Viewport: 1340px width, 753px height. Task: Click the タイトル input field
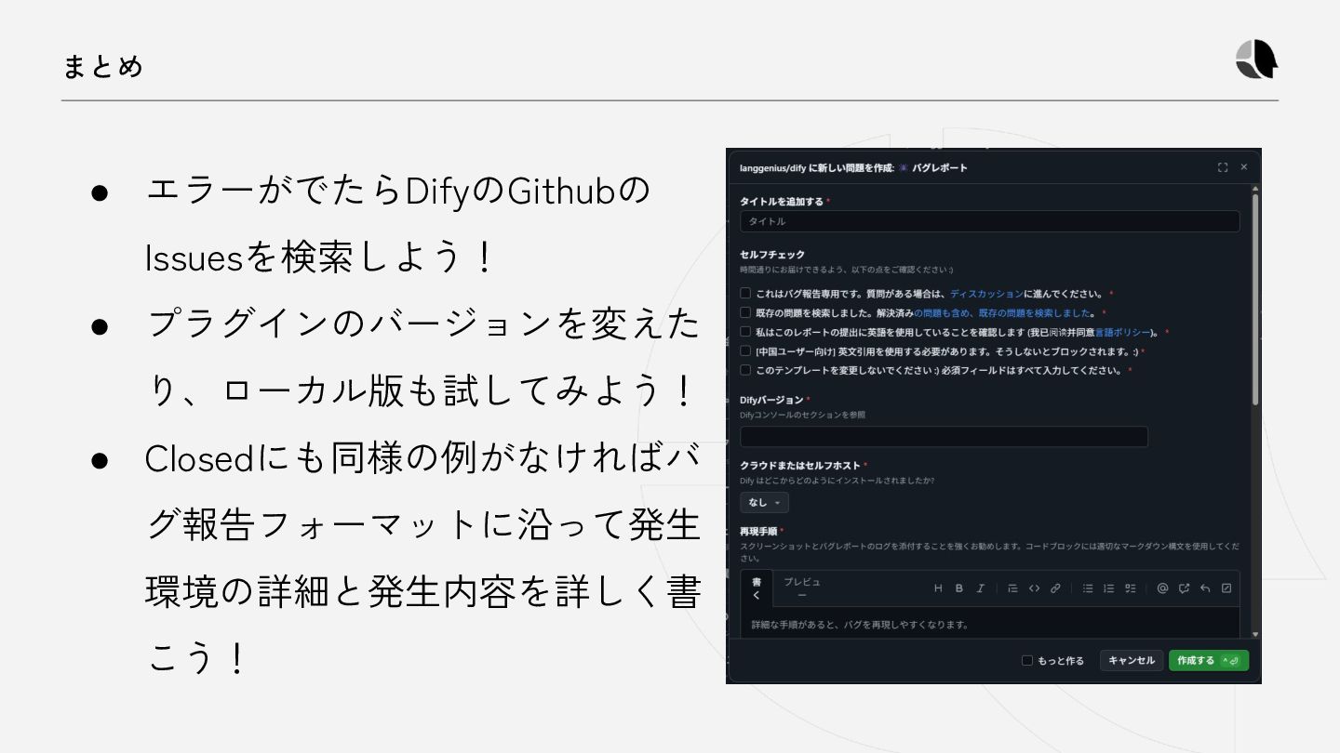(989, 221)
